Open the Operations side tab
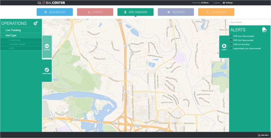Screen dimensions: 271x138 coord(47,71)
